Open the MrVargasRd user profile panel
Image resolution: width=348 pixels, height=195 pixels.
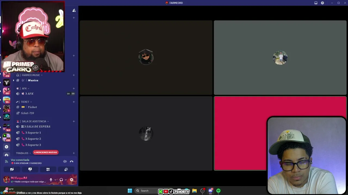[x=25, y=180]
